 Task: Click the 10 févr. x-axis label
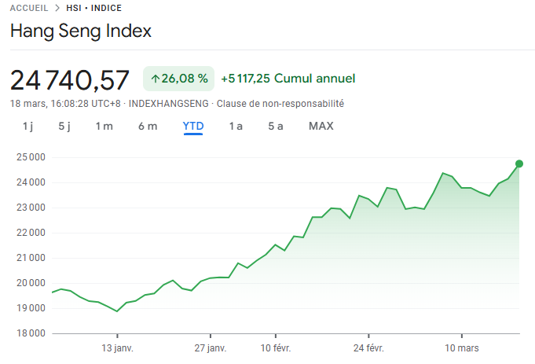[x=276, y=348]
